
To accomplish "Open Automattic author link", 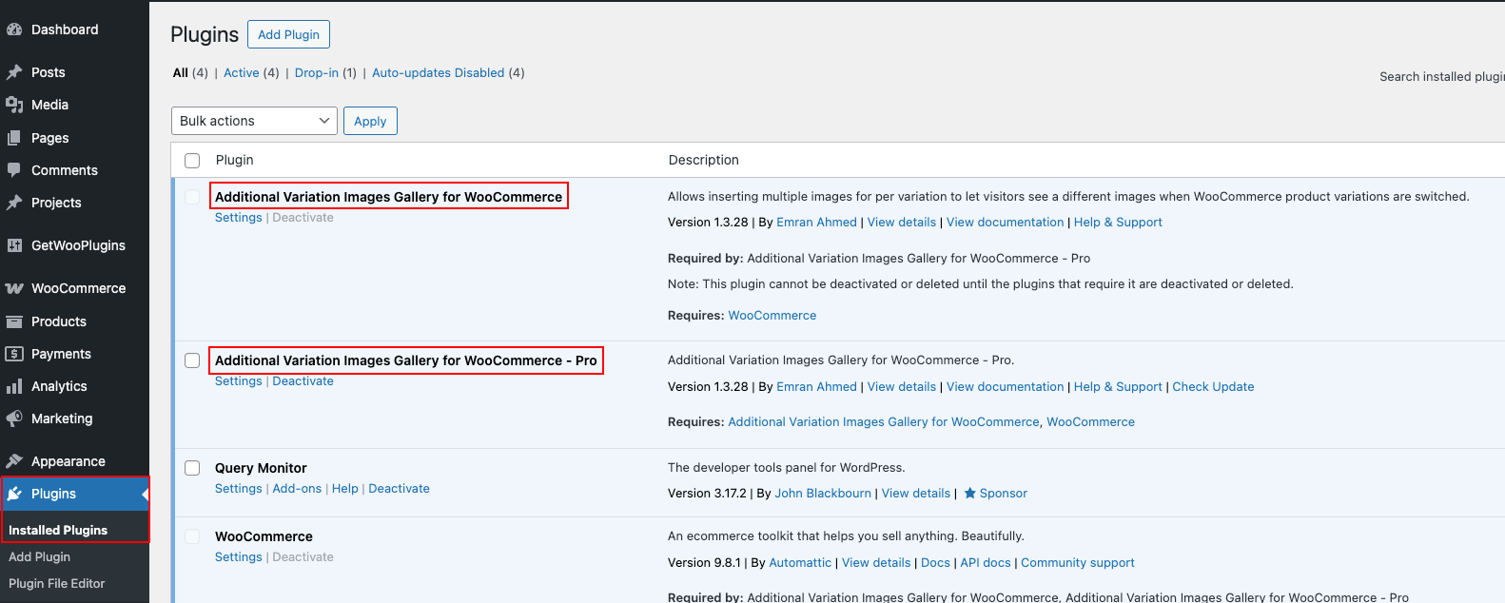I will [x=800, y=562].
